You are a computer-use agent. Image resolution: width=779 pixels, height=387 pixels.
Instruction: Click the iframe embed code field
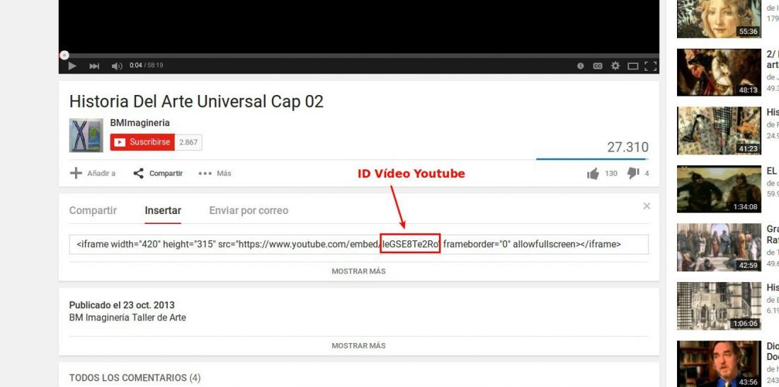pyautogui.click(x=359, y=245)
